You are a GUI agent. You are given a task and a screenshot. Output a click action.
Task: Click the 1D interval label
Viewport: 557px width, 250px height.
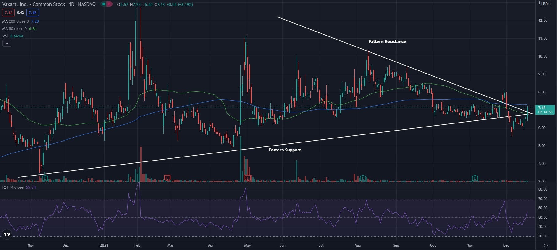point(71,4)
